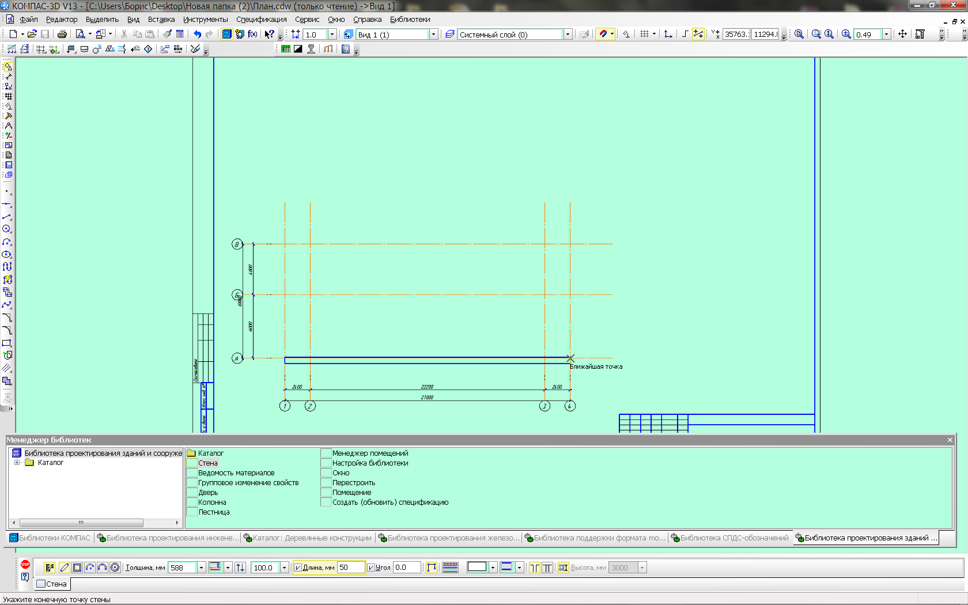
Task: Click the Print icon in toolbar
Action: pos(62,35)
